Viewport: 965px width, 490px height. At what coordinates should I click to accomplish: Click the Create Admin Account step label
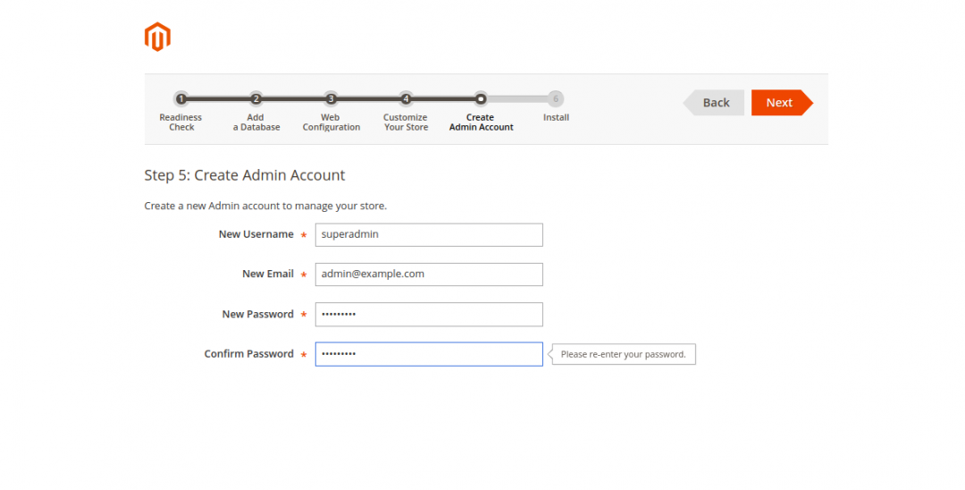(481, 122)
